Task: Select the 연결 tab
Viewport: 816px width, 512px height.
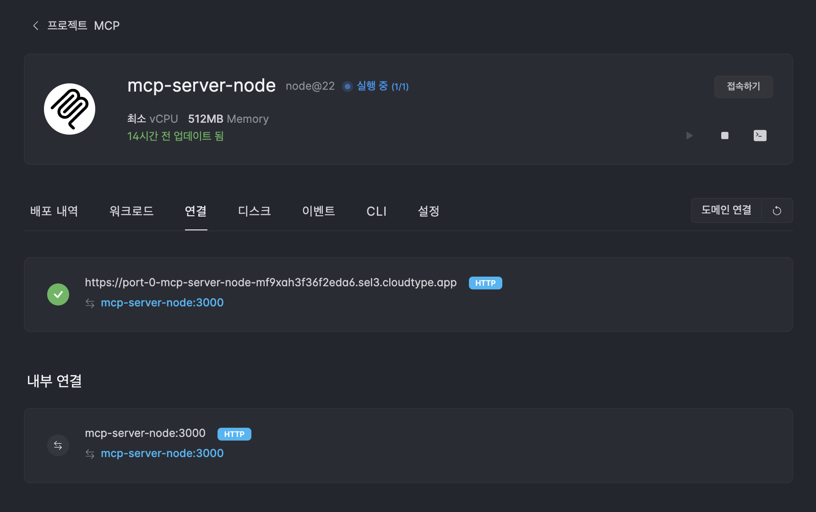Action: click(x=196, y=211)
